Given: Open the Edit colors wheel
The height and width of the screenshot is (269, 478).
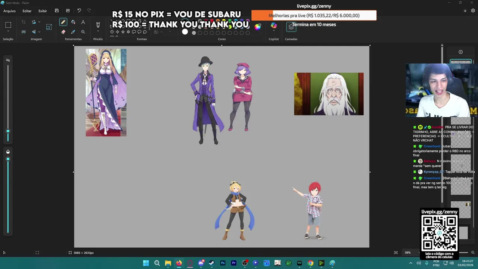Looking at the screenshot, I should (258, 27).
